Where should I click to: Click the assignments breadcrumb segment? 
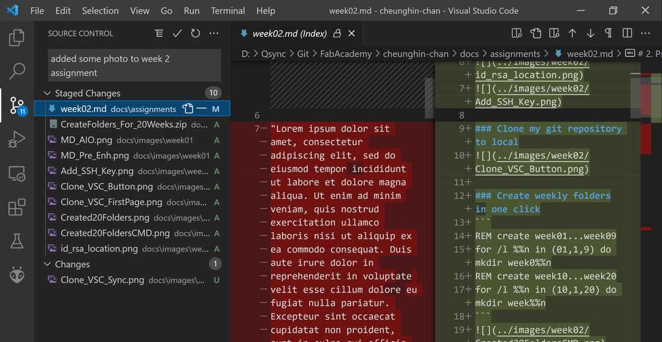[x=514, y=54]
